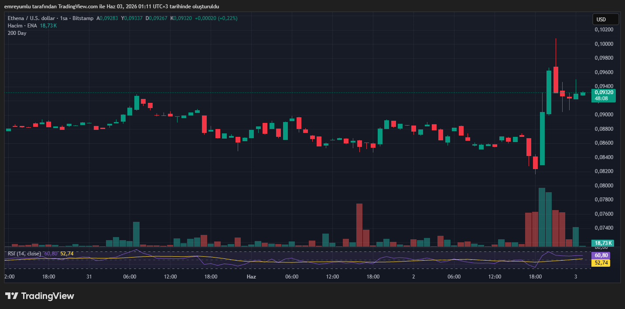Click the 2 date label on time axis
The width and height of the screenshot is (625, 309).
coord(413,277)
